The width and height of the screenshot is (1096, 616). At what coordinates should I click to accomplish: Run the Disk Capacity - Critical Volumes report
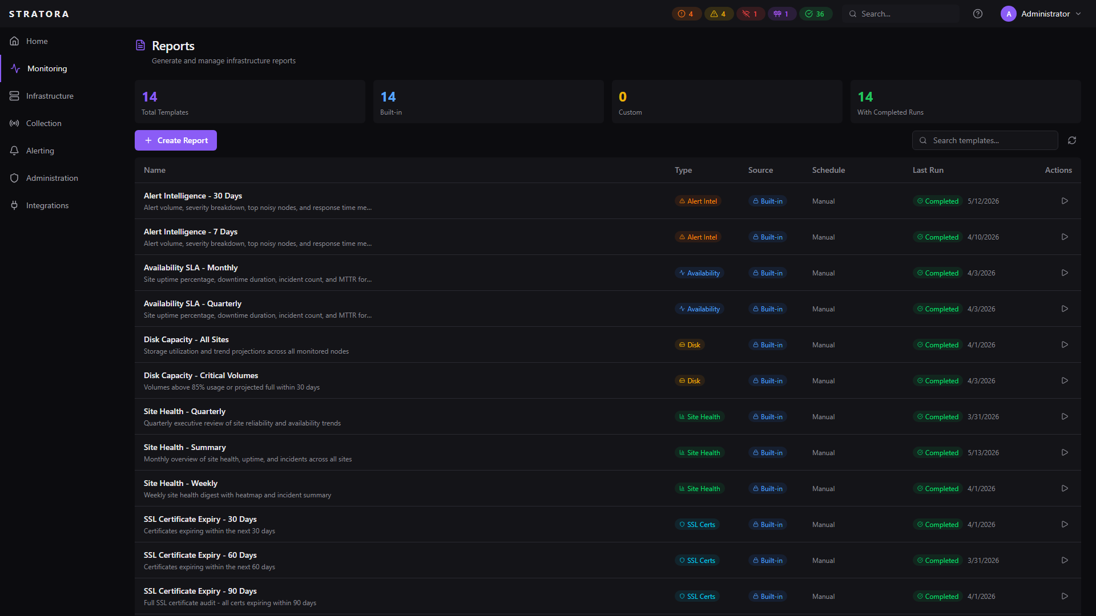click(1065, 380)
